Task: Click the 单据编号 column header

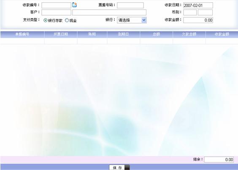Action: click(22, 34)
